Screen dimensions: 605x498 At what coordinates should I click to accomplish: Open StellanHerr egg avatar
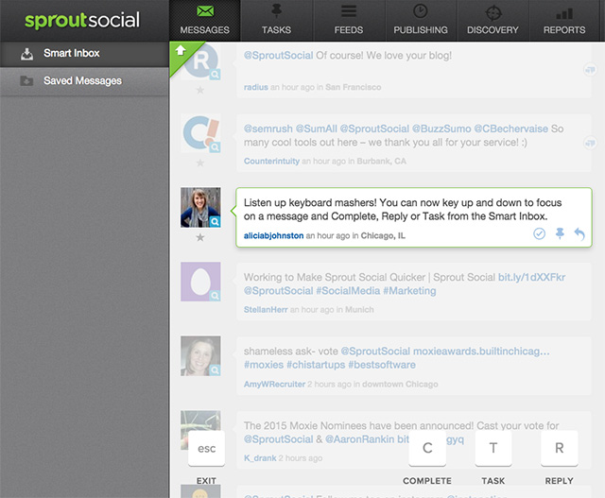[200, 282]
